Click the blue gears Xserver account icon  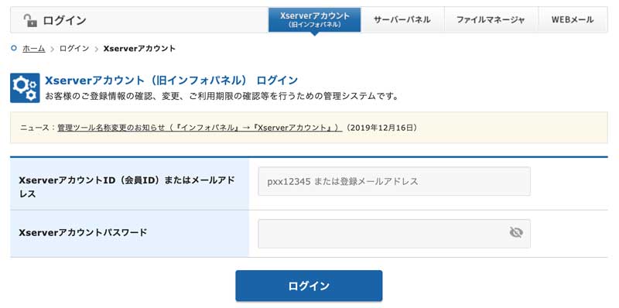(25, 87)
